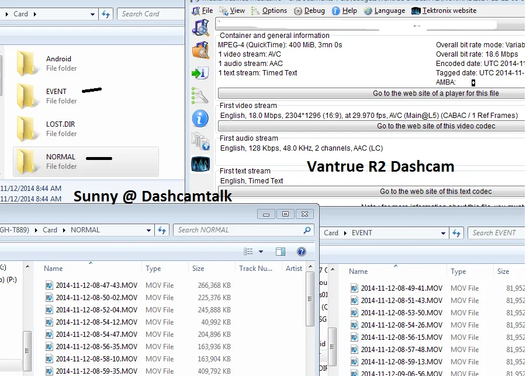526x376 pixels.
Task: Click the Tektronix website menu item
Action: tap(444, 11)
